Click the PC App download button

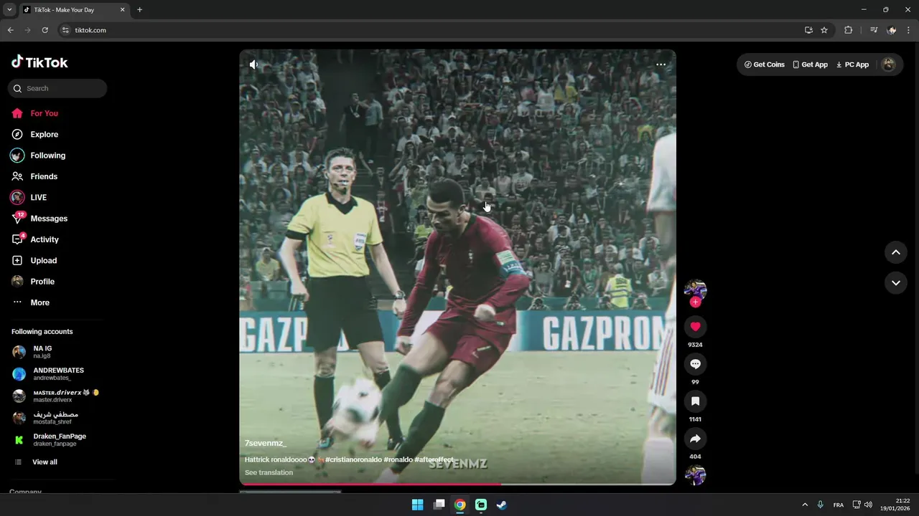pos(852,64)
